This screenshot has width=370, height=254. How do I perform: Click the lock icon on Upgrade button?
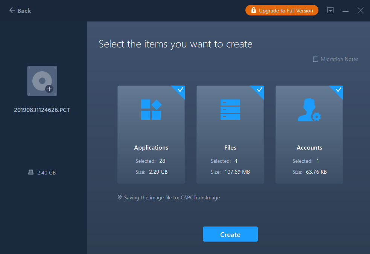pyautogui.click(x=253, y=11)
